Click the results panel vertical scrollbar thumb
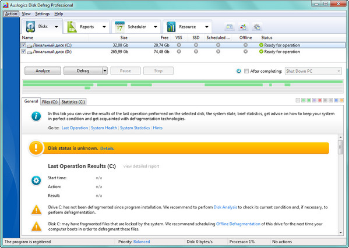 pyautogui.click(x=340, y=147)
